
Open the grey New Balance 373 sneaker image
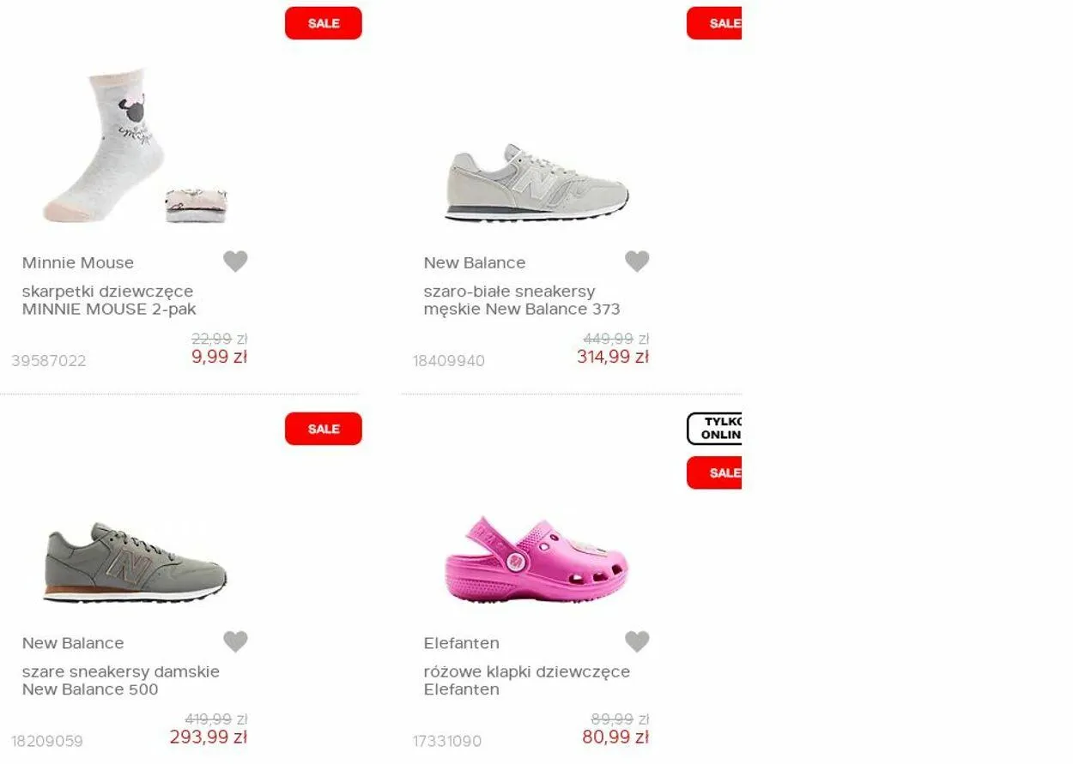coord(536,182)
